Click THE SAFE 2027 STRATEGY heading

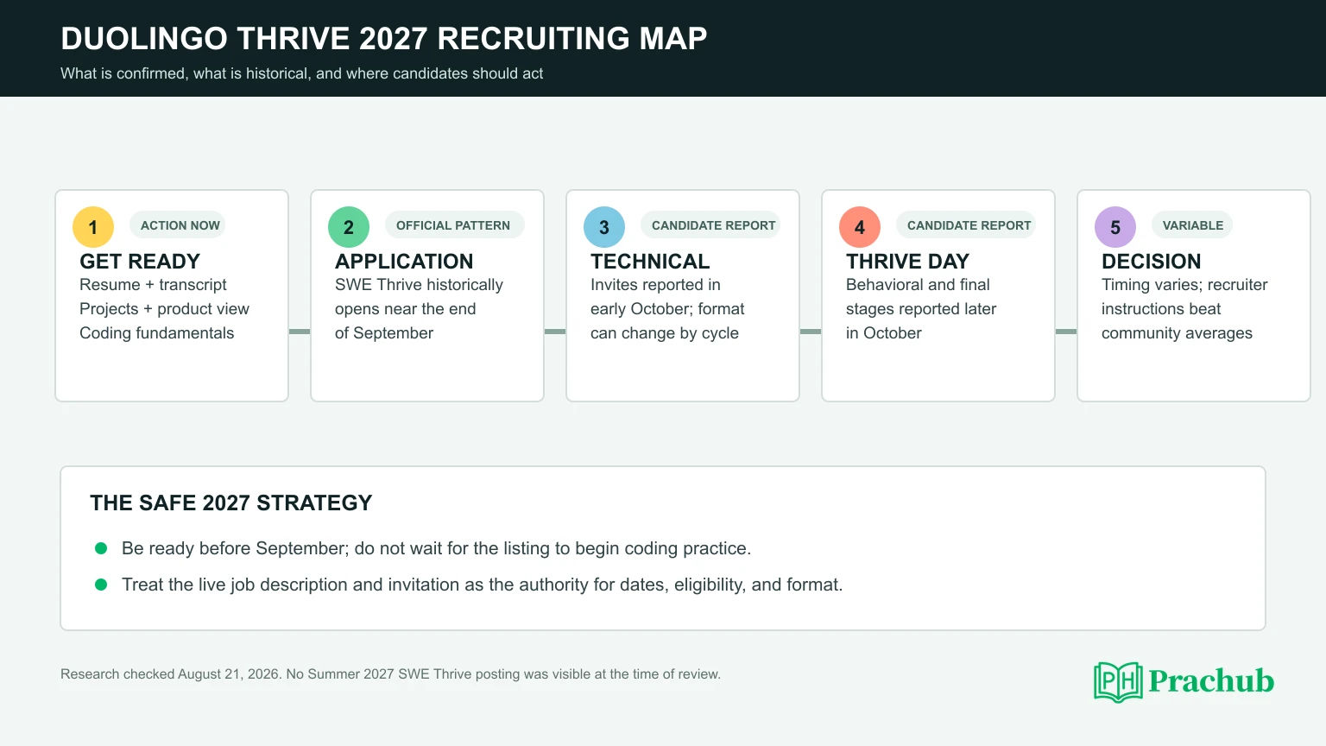[231, 503]
